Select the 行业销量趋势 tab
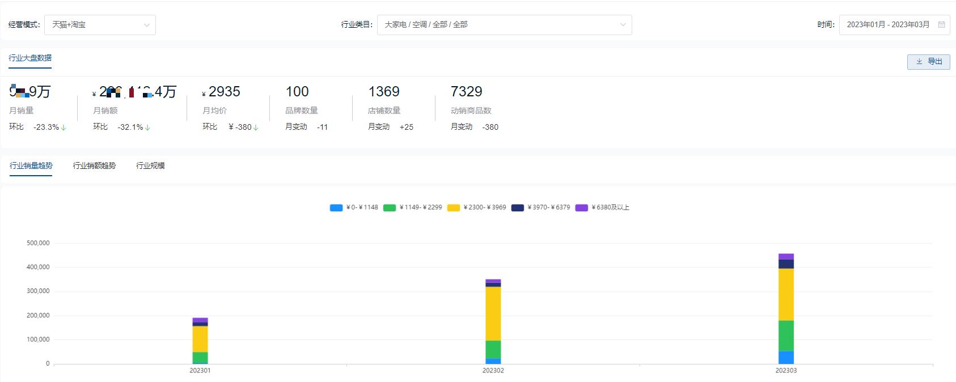This screenshot has height=382, width=956. [x=31, y=166]
